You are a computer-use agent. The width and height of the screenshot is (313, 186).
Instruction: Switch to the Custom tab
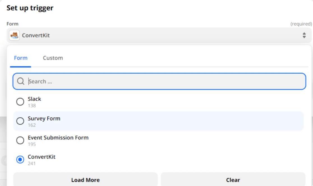[x=53, y=58]
